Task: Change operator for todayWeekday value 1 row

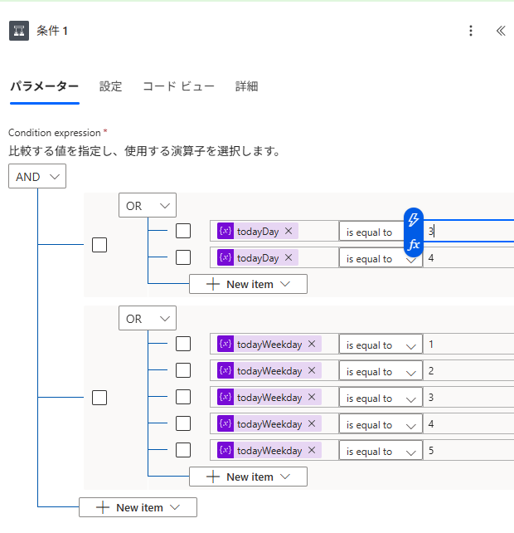Action: 381,345
